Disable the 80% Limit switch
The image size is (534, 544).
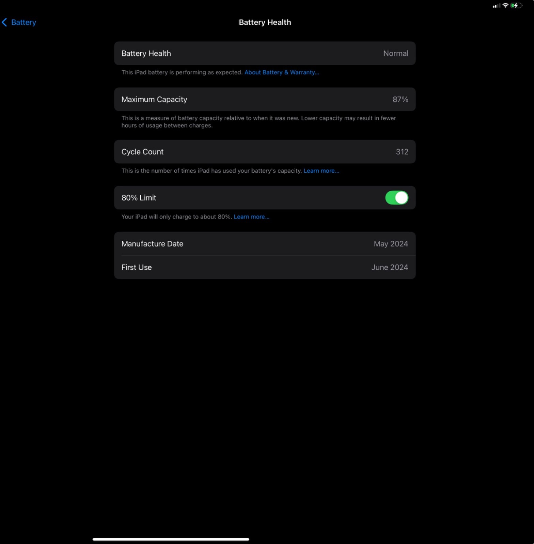396,198
